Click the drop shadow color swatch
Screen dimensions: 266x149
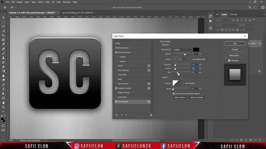tap(196, 50)
